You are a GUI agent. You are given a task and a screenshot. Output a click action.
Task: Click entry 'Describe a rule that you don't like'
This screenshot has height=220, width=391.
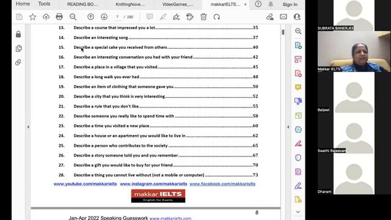pos(106,106)
